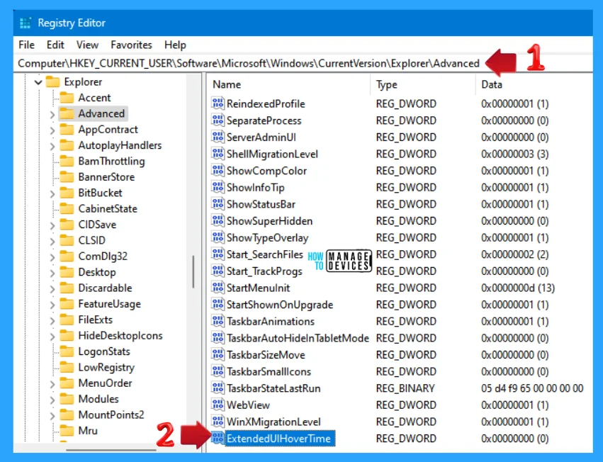Screen dimensions: 603x462
Task: Select the WinXMigrationLevel value name
Action: pos(274,422)
